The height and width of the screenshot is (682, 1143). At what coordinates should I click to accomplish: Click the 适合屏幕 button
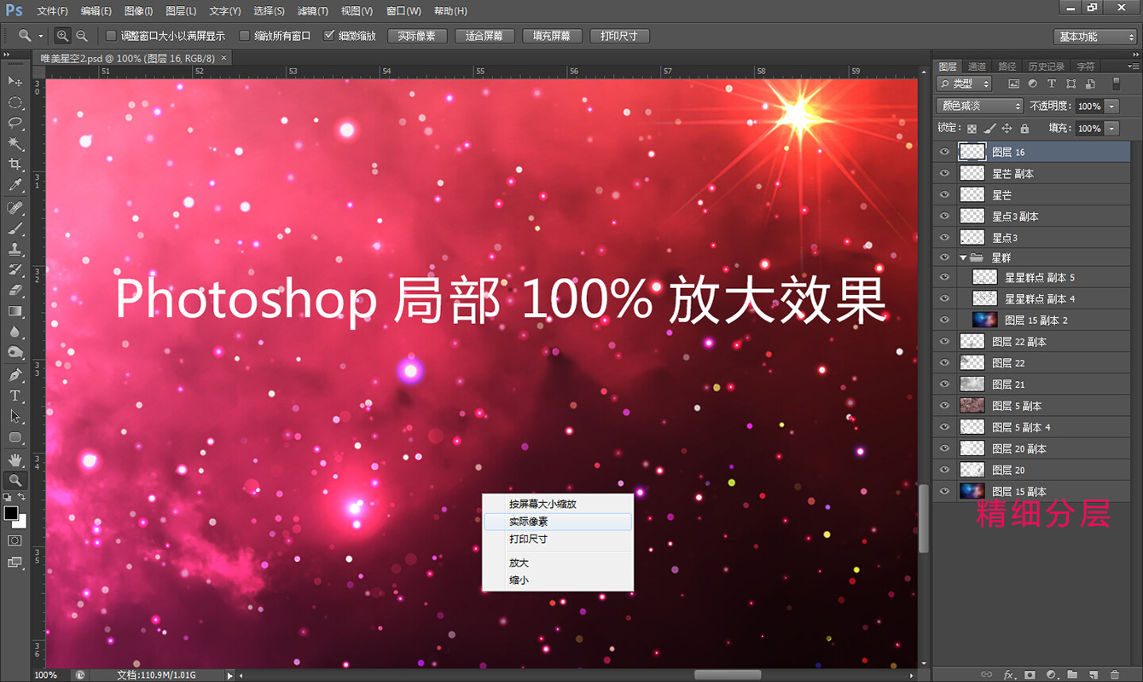(x=484, y=36)
